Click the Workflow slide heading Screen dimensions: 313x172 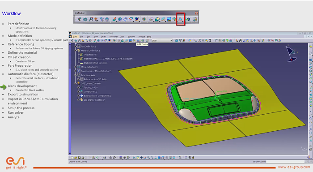tap(11, 13)
